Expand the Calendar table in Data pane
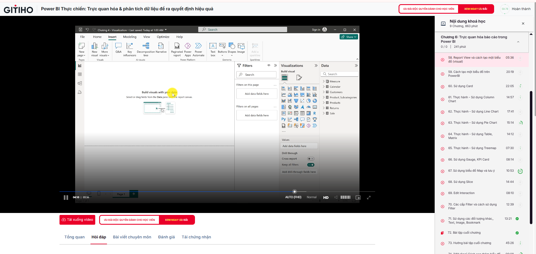 [324, 87]
